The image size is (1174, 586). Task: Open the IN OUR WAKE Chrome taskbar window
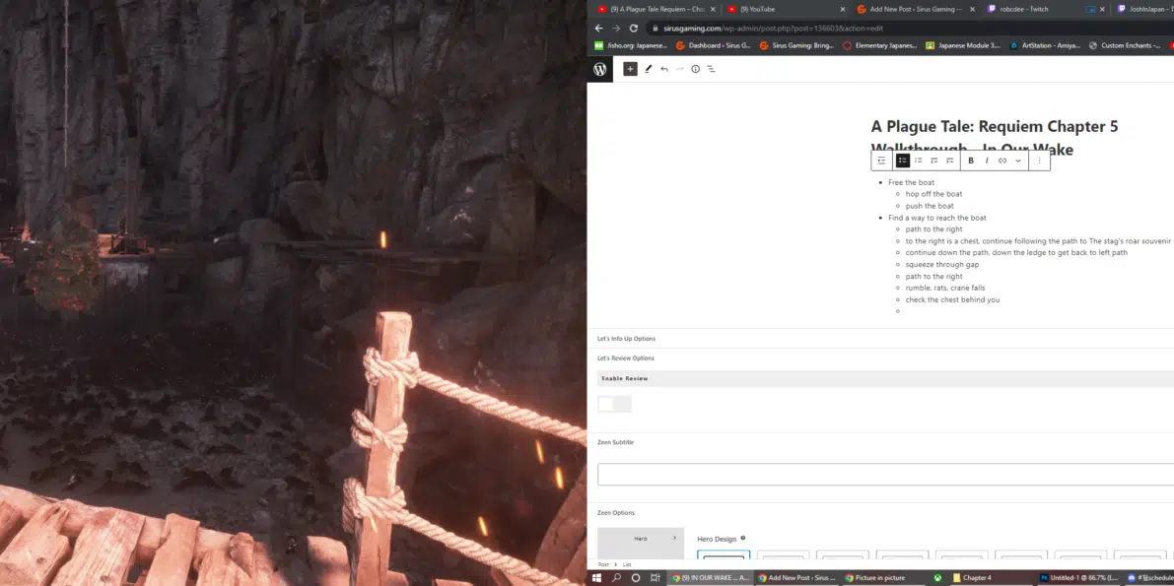click(x=711, y=578)
